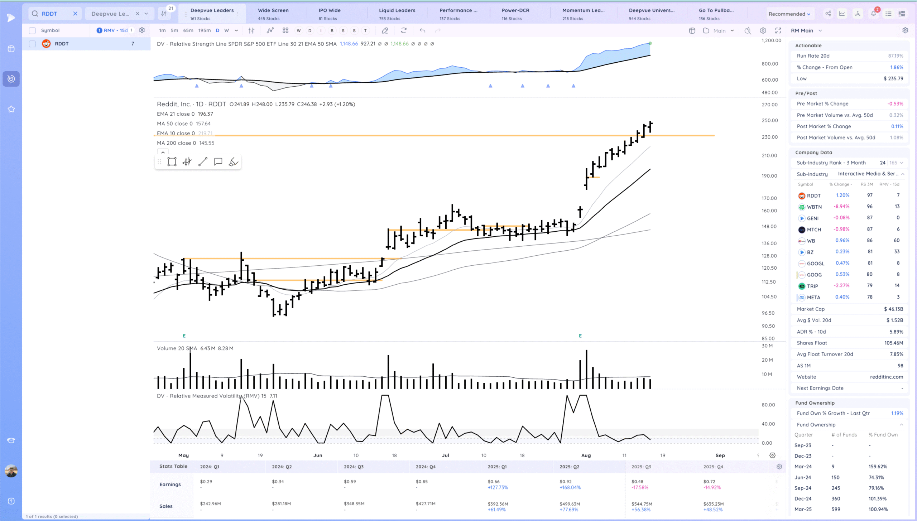The width and height of the screenshot is (917, 521).
Task: Toggle the Symbol header select-all checkbox
Action: pos(32,30)
